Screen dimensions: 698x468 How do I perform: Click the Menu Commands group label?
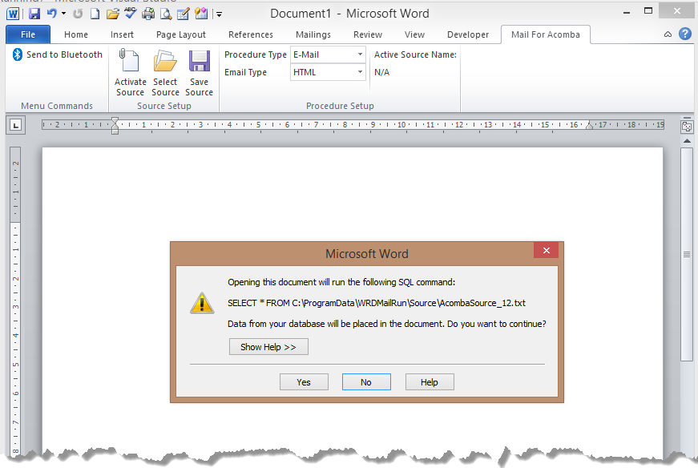57,106
